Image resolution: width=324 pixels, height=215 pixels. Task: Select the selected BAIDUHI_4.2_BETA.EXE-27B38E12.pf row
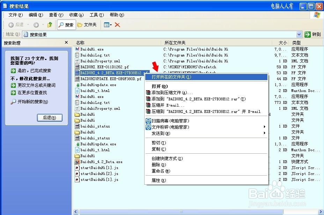point(112,73)
